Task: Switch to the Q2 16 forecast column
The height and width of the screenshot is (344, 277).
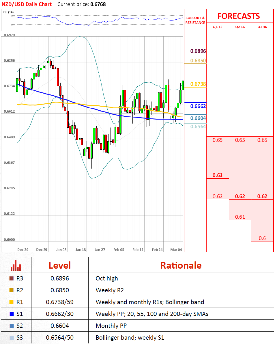Action: [240, 27]
